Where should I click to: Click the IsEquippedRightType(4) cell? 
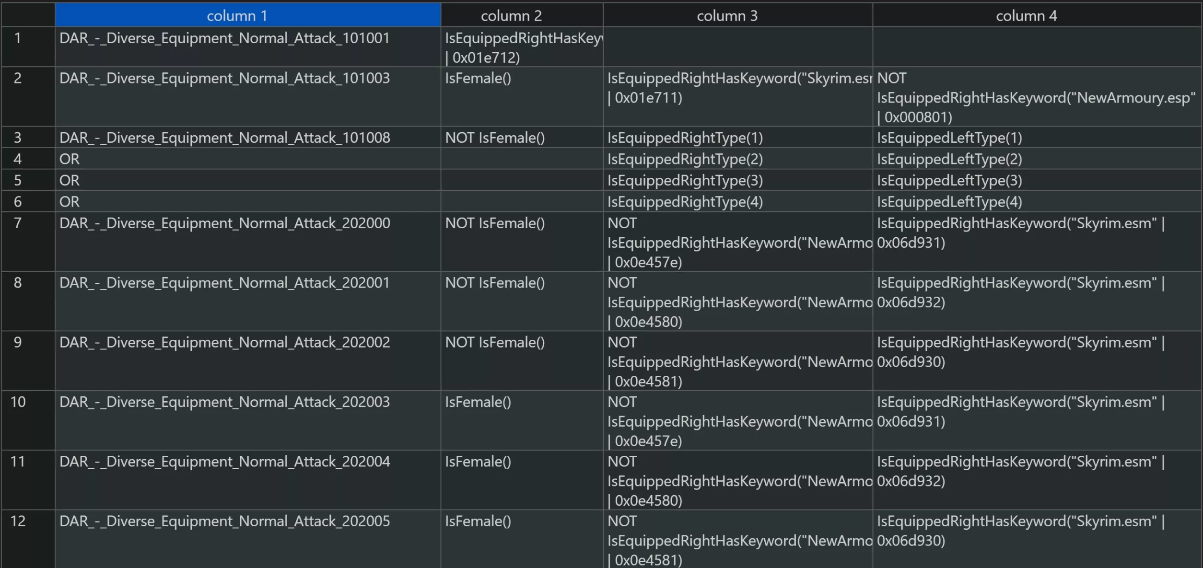point(737,201)
